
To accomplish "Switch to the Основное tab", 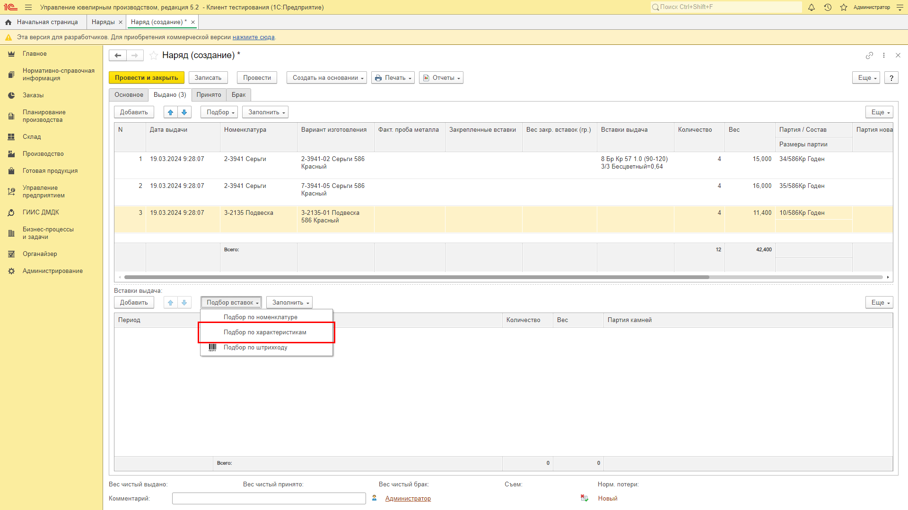I will pos(129,95).
